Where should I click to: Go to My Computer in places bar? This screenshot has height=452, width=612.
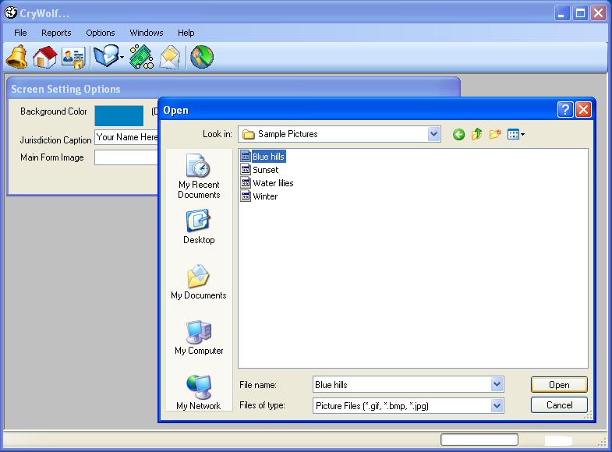[199, 337]
